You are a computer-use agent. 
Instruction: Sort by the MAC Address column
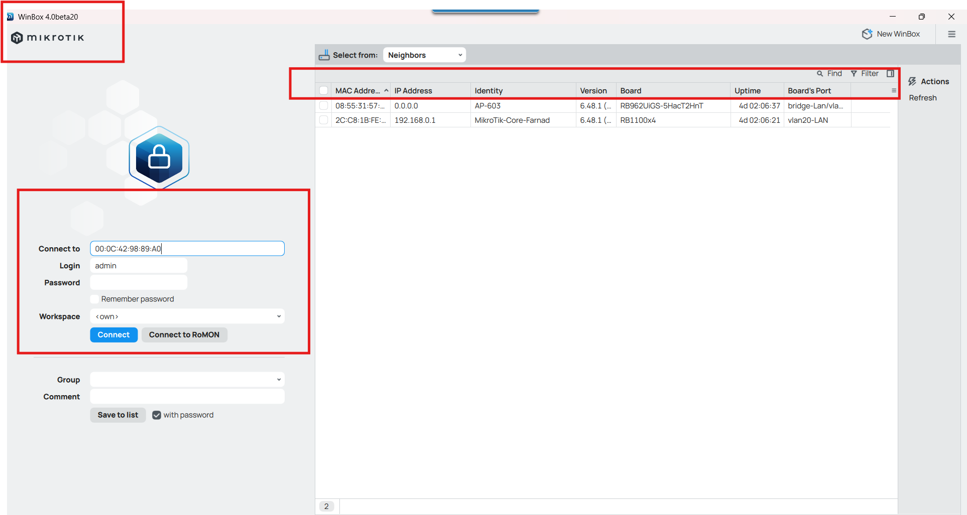(x=360, y=91)
